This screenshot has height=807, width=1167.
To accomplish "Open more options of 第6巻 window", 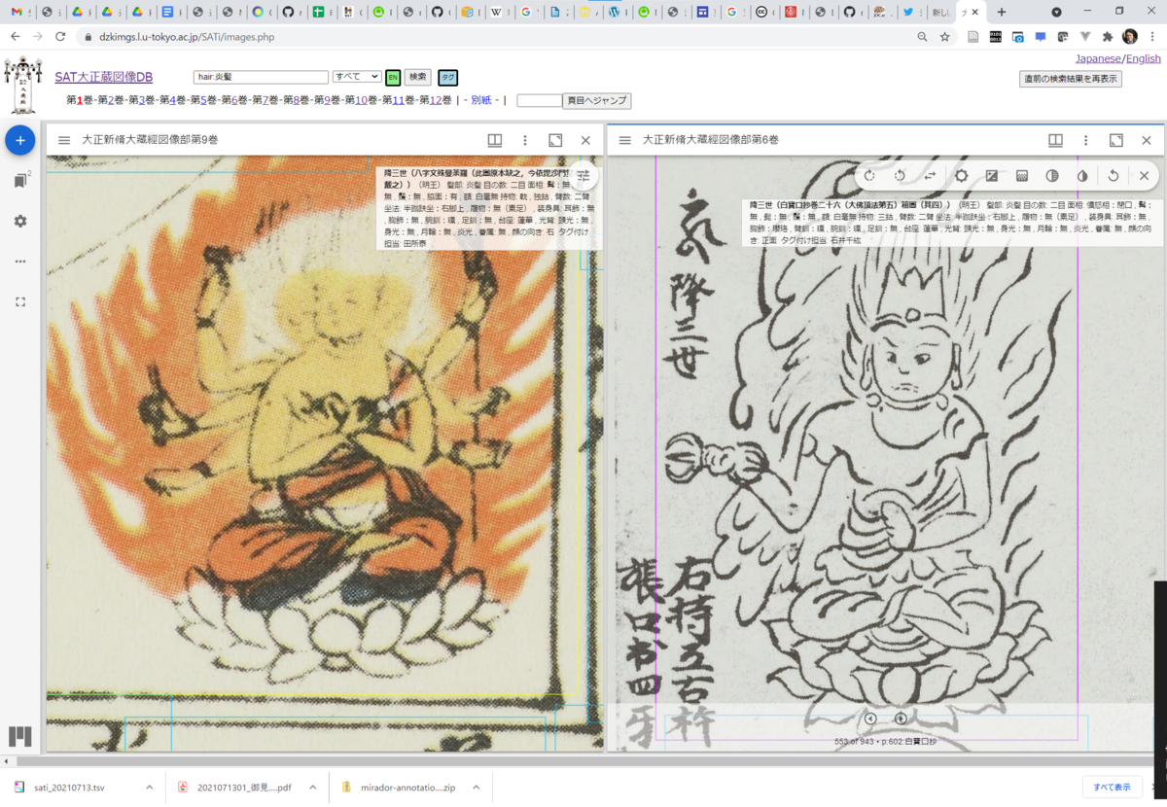I will [1086, 140].
